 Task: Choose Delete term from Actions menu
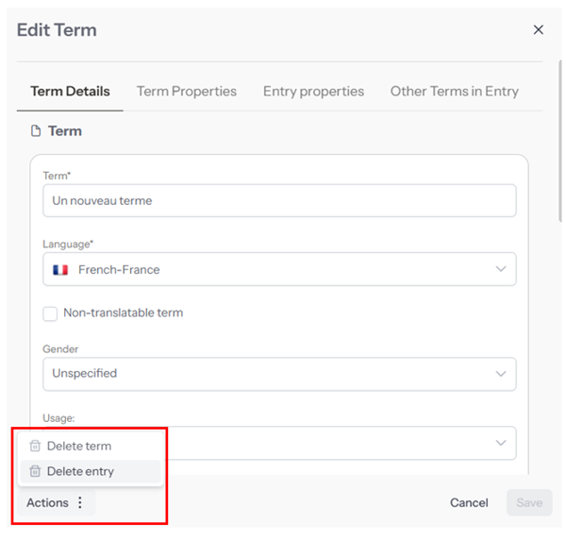coord(79,447)
